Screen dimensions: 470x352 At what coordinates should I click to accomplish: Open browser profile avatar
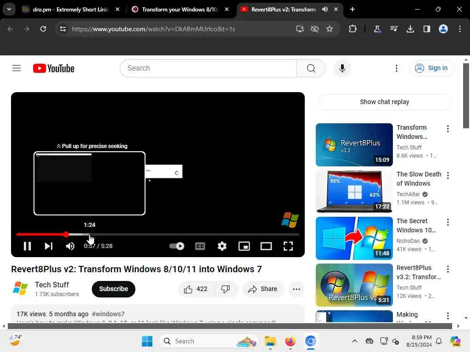pyautogui.click(x=443, y=29)
